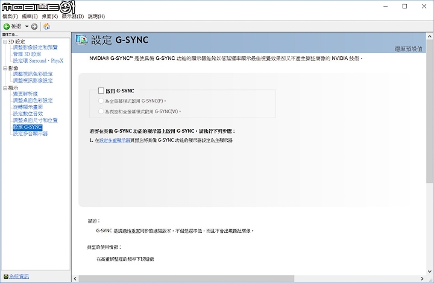Click the horizontal scrollbar right arrow
434x283 pixels.
[x=422, y=279]
